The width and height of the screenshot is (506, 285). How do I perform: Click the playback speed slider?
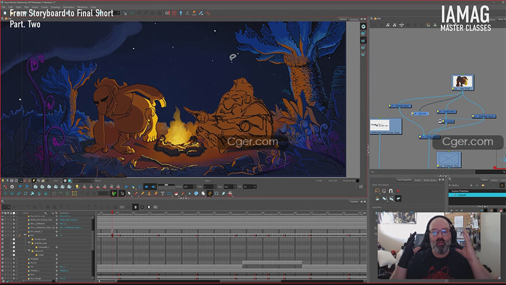166,185
